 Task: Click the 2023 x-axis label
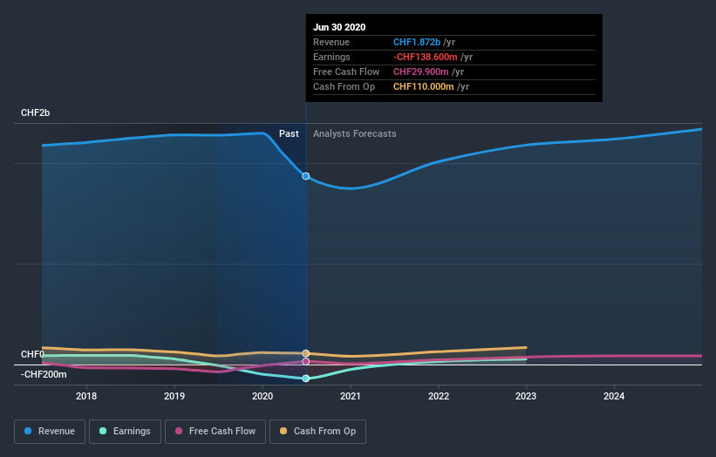526,396
